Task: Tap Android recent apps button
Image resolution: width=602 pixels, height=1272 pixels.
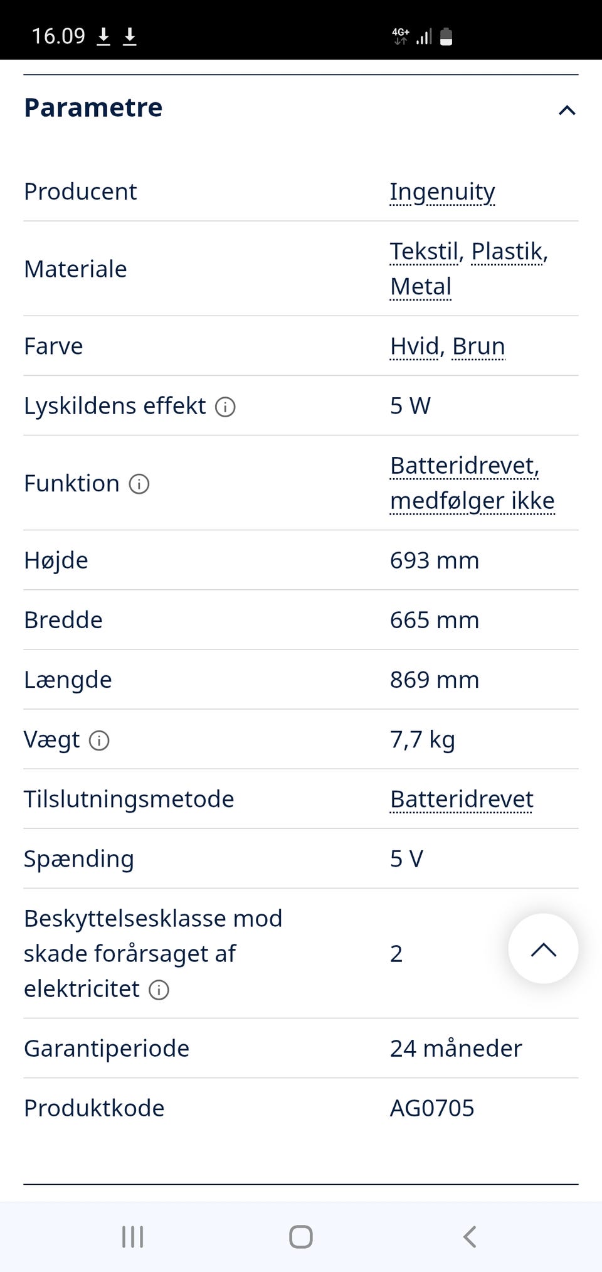Action: [132, 1237]
